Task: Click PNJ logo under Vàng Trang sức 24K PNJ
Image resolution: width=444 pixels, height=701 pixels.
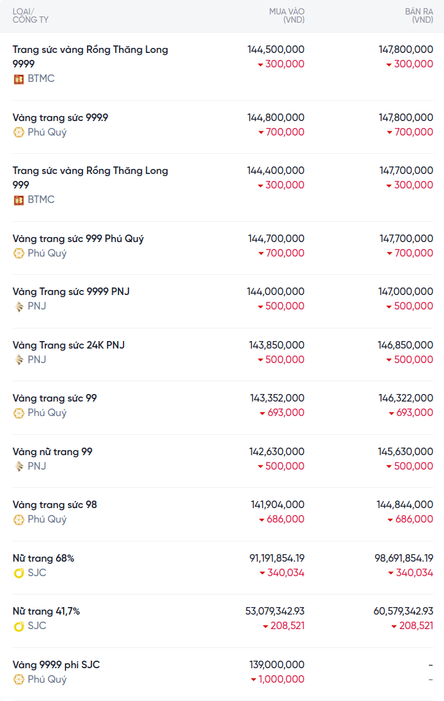Action: pyautogui.click(x=19, y=360)
